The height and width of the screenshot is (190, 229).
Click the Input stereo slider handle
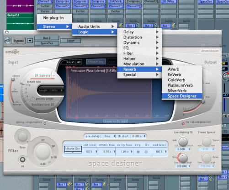[x=13, y=79]
